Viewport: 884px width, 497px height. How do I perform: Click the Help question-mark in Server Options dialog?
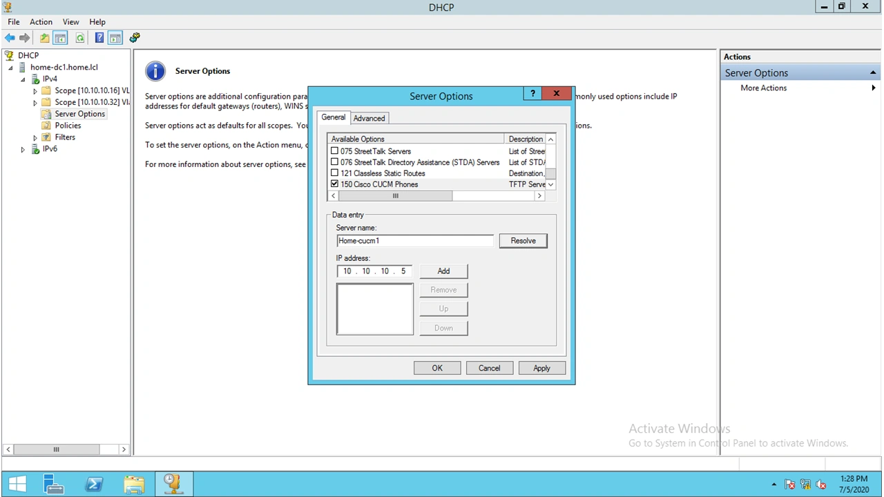click(532, 94)
